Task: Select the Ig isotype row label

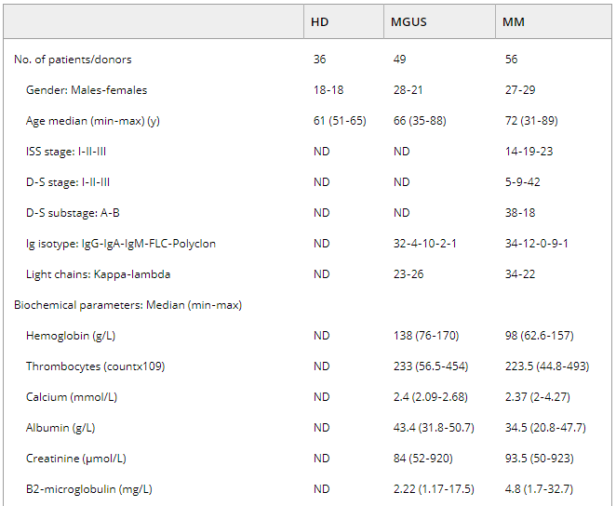Action: click(121, 244)
